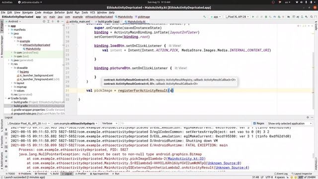Open the Event Log button

point(281,174)
